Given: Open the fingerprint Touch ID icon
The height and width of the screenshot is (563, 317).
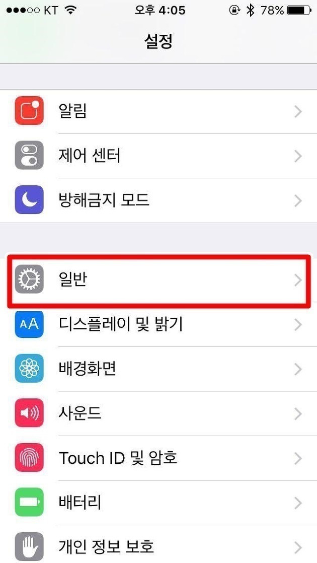Looking at the screenshot, I should (x=29, y=458).
